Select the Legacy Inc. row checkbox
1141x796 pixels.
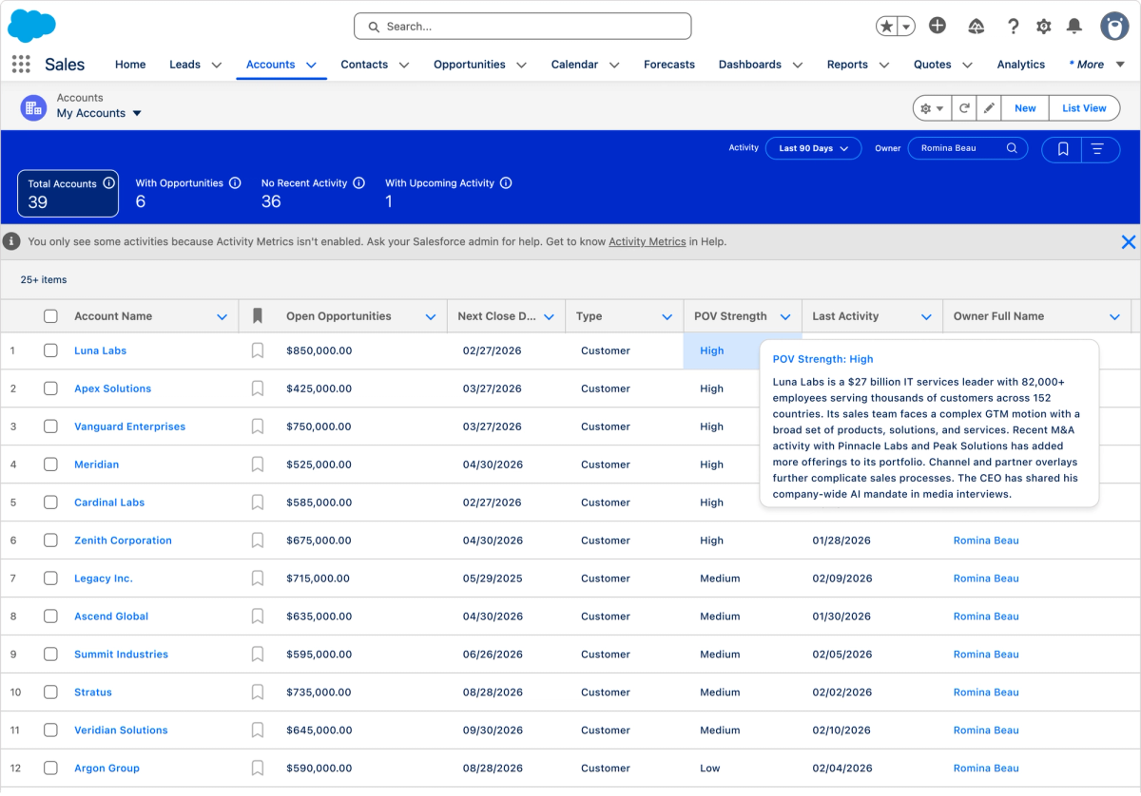pyautogui.click(x=50, y=578)
